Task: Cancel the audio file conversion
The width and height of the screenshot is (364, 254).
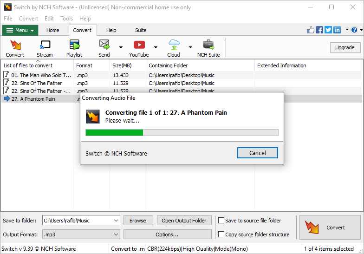Action: 257,153
